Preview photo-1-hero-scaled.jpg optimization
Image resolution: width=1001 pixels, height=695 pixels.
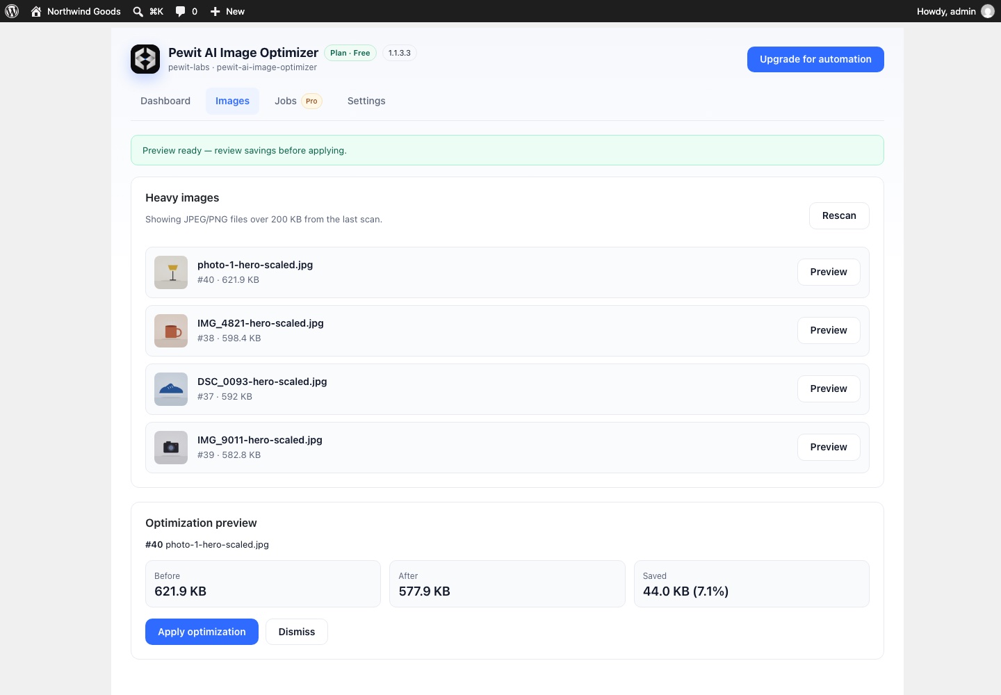(829, 272)
